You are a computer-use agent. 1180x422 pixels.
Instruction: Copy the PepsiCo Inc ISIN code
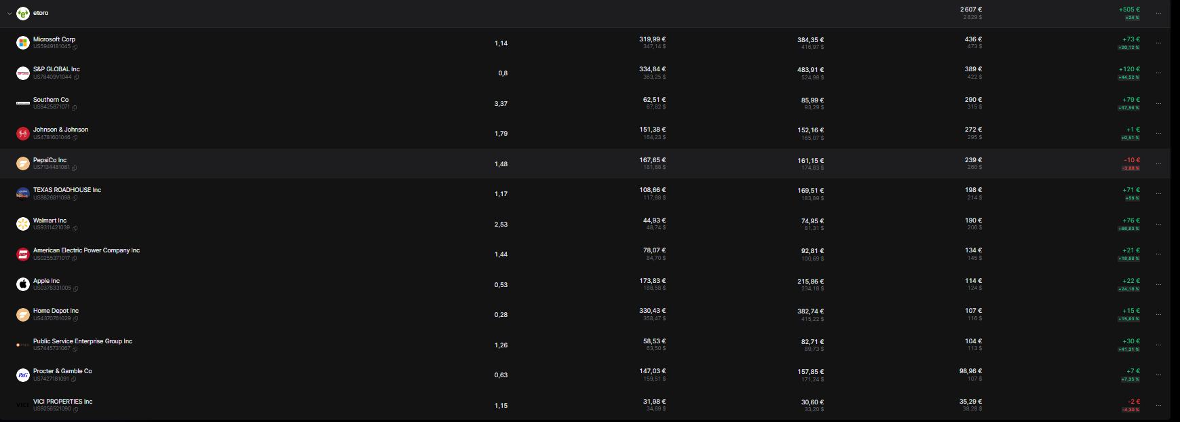[x=75, y=168]
